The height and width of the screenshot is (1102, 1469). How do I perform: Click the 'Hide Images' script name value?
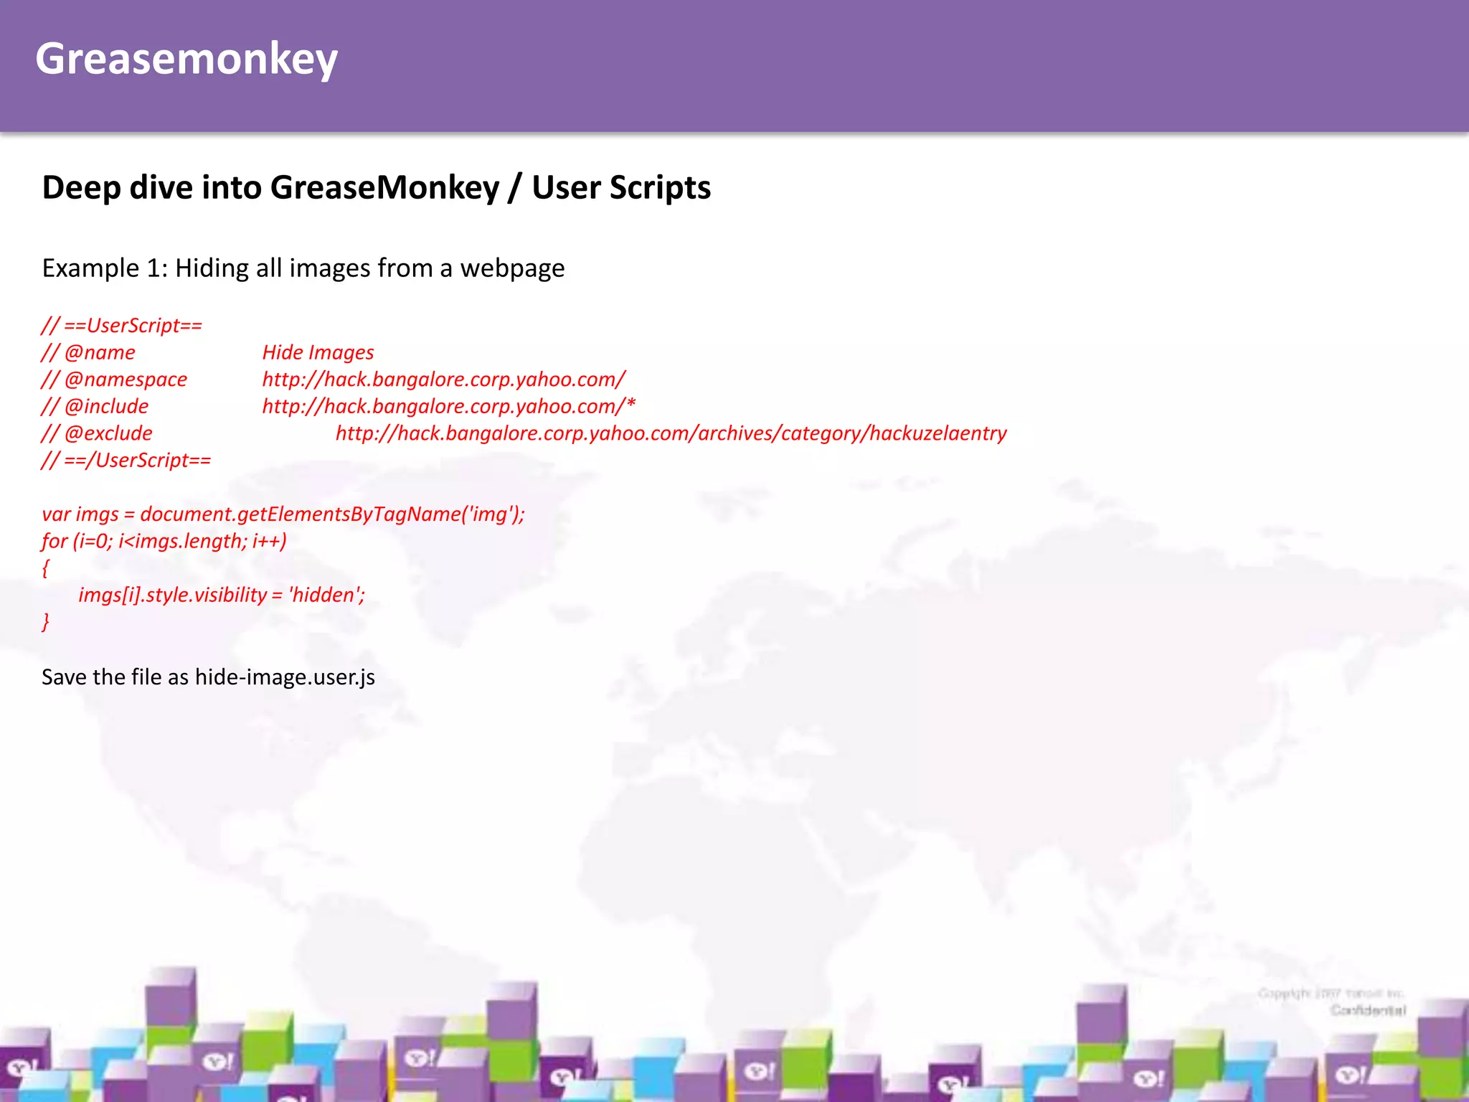point(318,352)
